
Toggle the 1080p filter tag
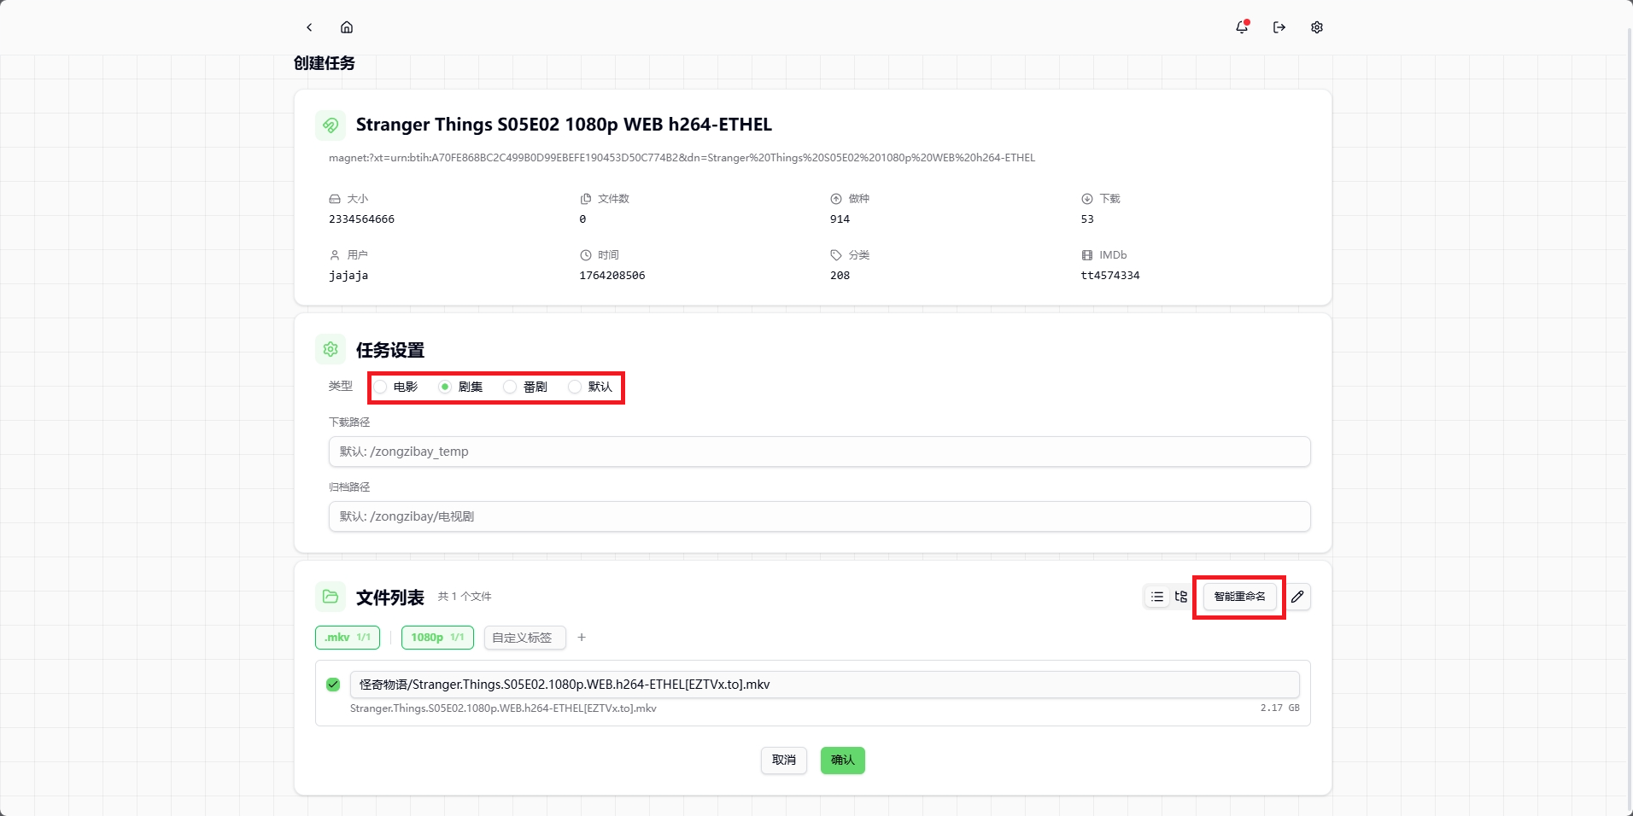click(x=437, y=638)
